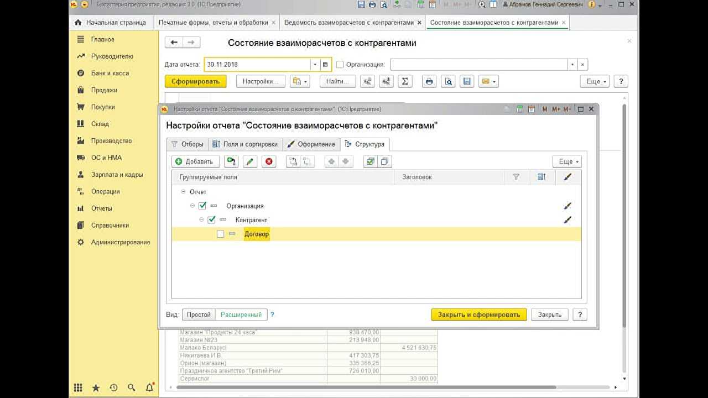Image resolution: width=708 pixels, height=398 pixels.
Task: Open notifications bell in bottom bar
Action: click(149, 387)
